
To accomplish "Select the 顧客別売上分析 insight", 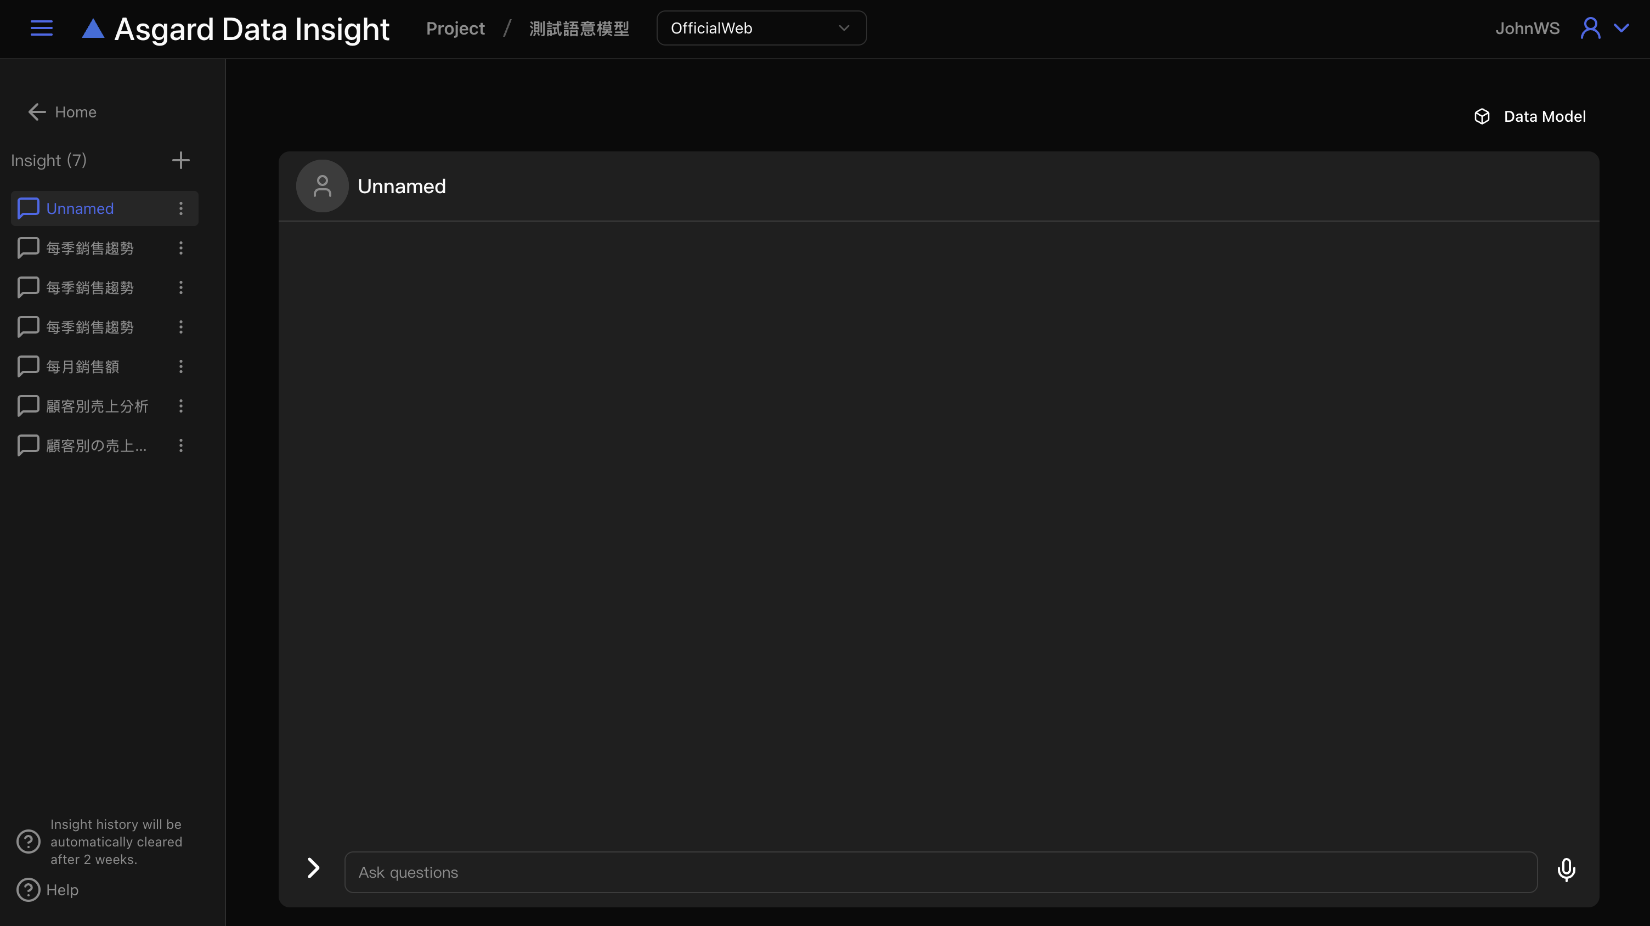I will [x=97, y=406].
